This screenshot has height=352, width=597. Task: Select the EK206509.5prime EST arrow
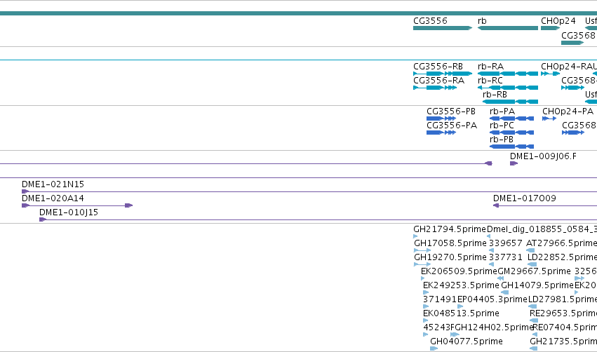[x=422, y=278]
